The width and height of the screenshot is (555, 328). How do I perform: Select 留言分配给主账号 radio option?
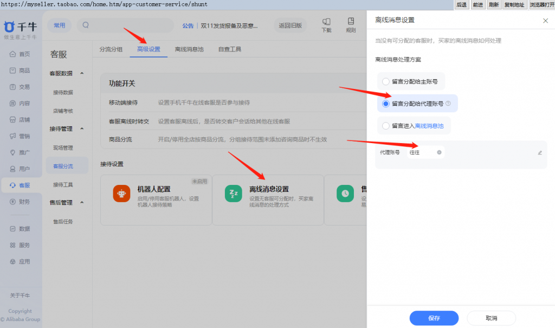[386, 81]
